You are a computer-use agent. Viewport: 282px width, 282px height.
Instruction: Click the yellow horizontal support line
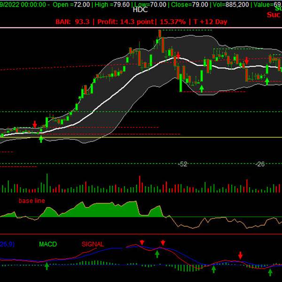pos(141,137)
